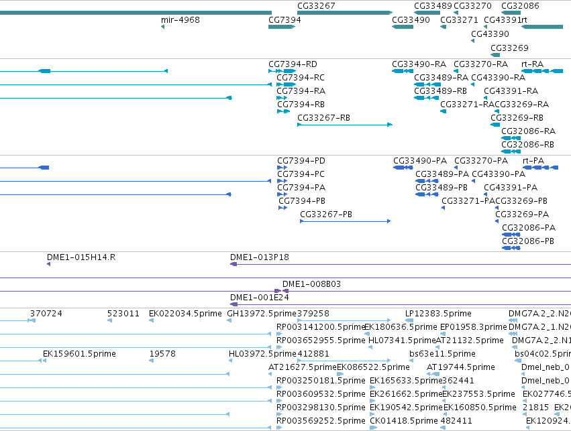
Task: Select the CG33267-RB transcript line
Action: coord(344,125)
